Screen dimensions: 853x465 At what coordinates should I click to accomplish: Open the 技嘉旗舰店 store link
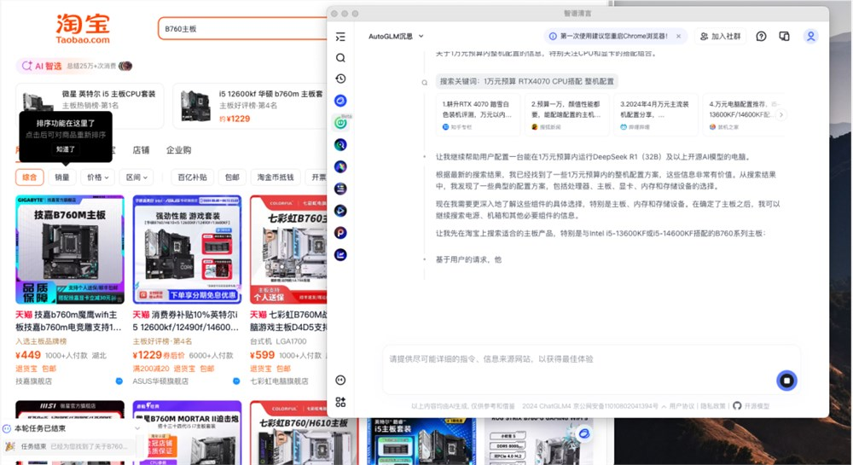[34, 381]
